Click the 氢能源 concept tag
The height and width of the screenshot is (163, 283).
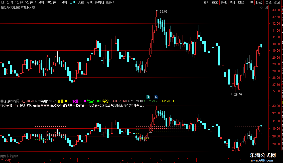(x=68, y=106)
